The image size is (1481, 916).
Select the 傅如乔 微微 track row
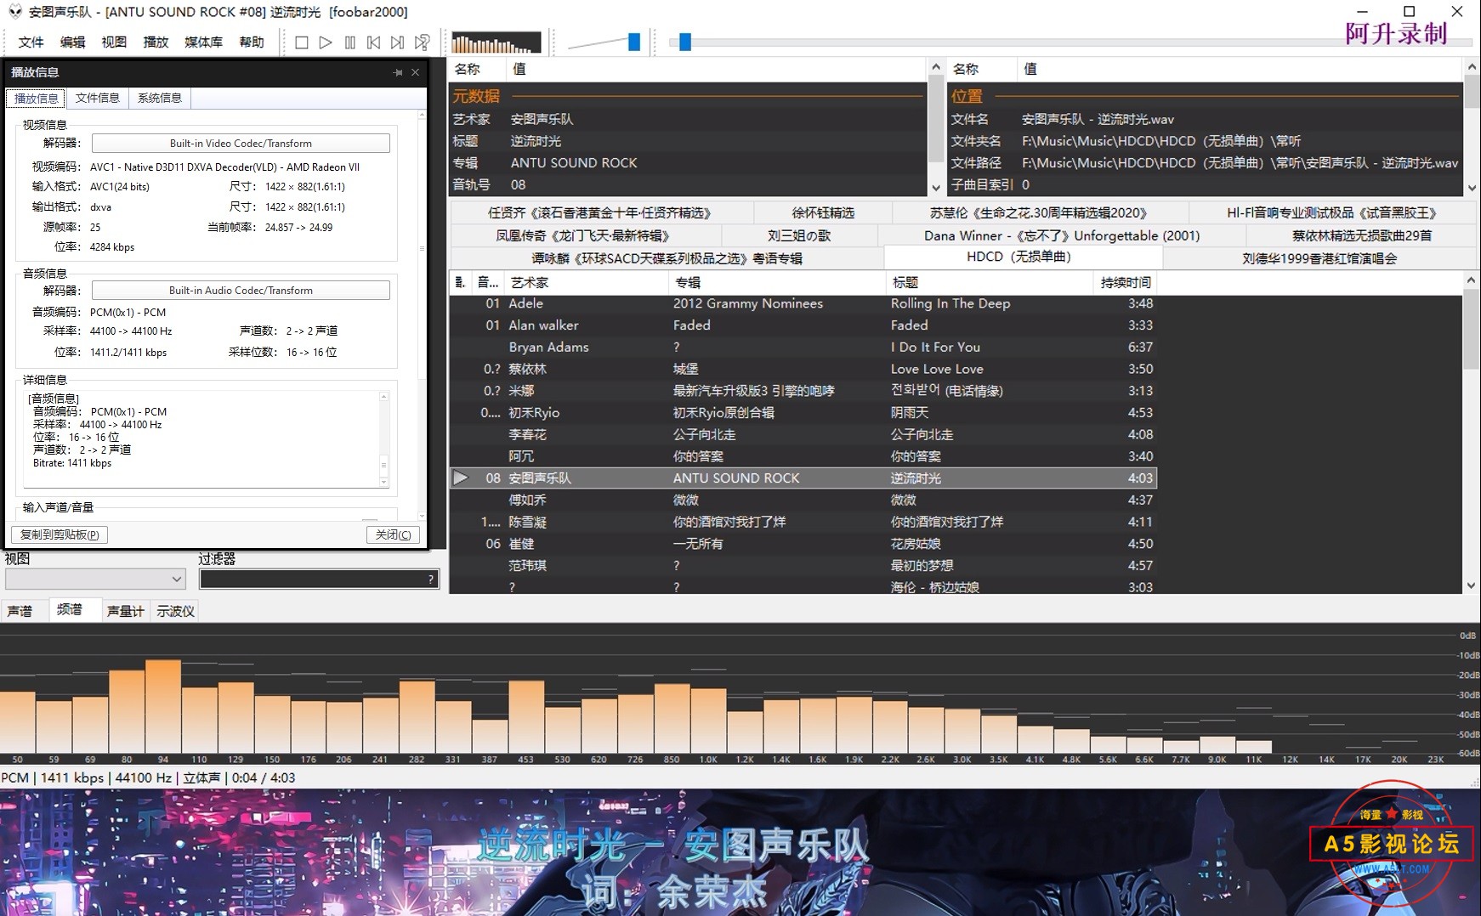803,500
